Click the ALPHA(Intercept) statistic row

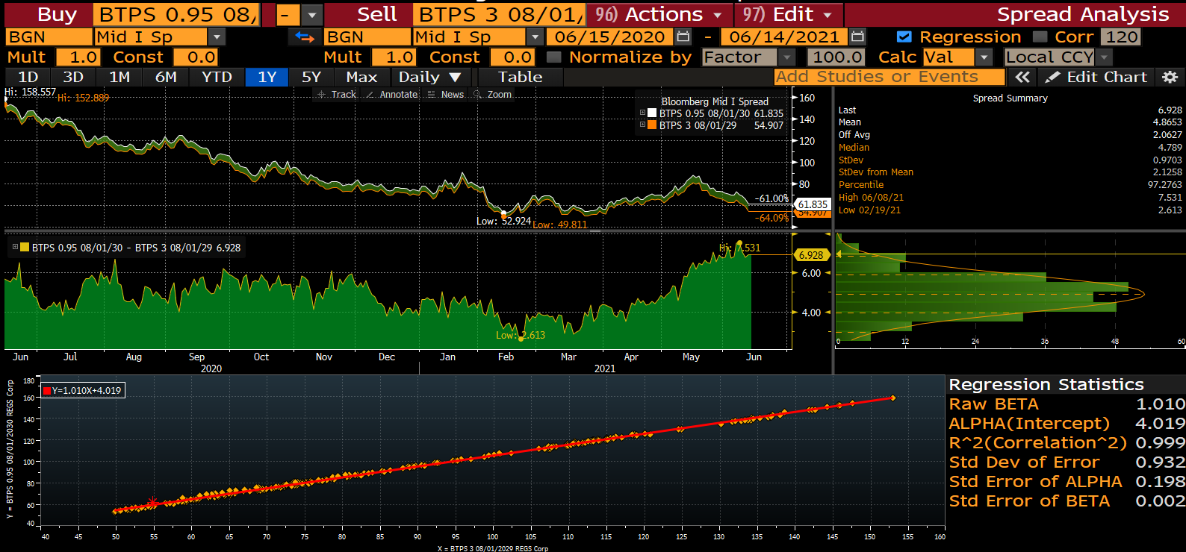[1067, 423]
